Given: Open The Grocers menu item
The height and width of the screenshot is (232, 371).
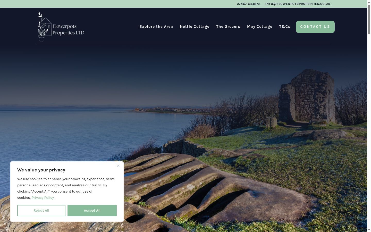Looking at the screenshot, I should (x=228, y=27).
